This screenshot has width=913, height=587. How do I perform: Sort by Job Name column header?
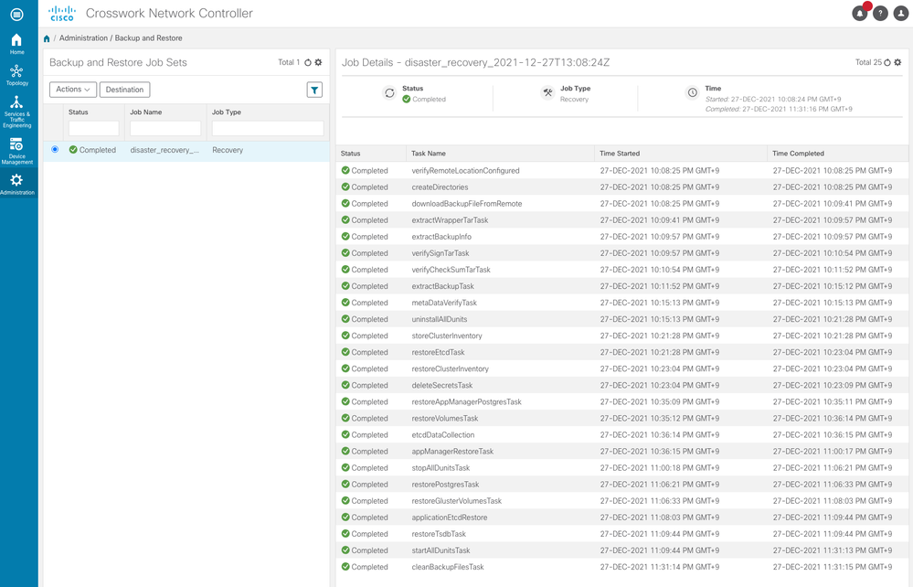pos(146,112)
